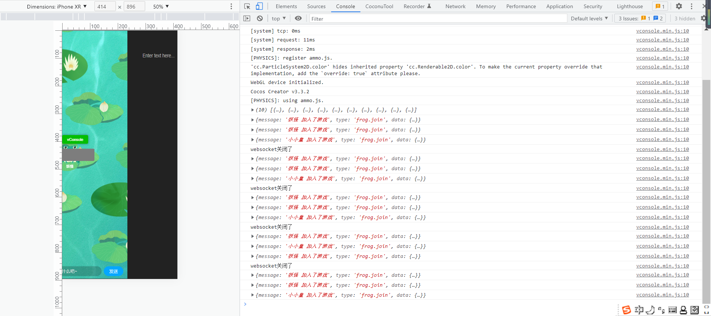Open the Lighthouse tab
Viewport: 711px width, 316px height.
pos(630,6)
